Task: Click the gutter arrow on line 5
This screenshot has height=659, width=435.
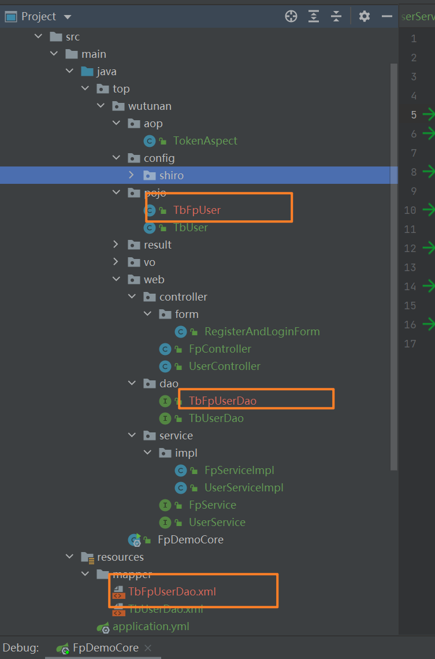Action: [428, 114]
